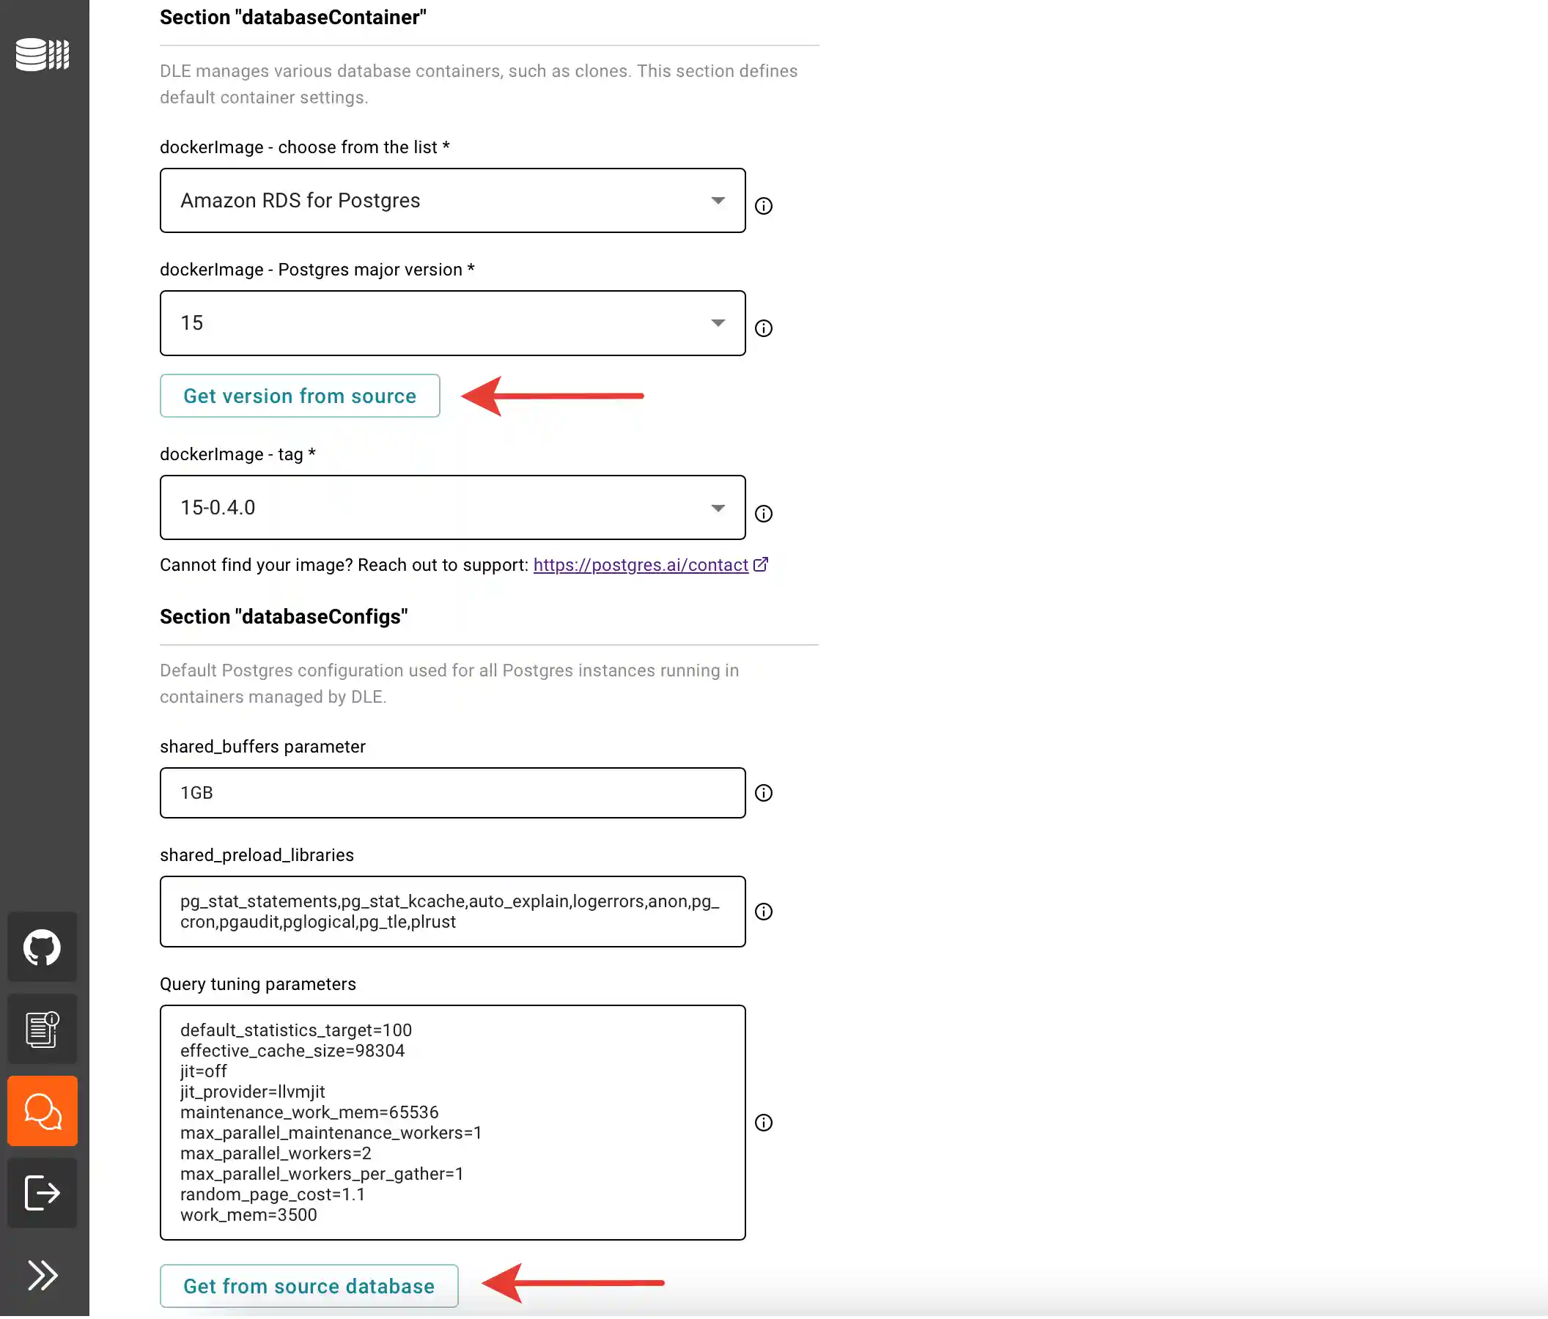The height and width of the screenshot is (1319, 1548).
Task: View info icon beside Query tuning parameters
Action: 764,1123
